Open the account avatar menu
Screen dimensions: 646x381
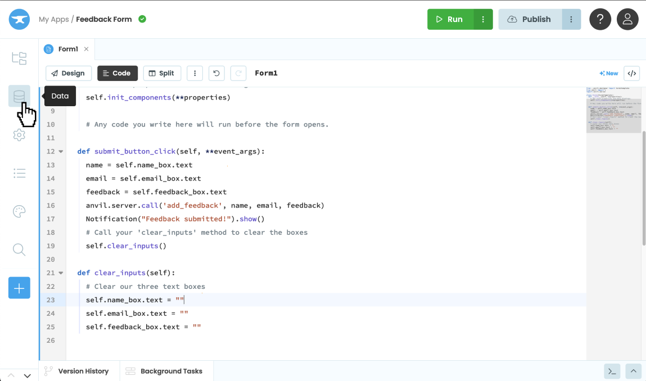[627, 19]
